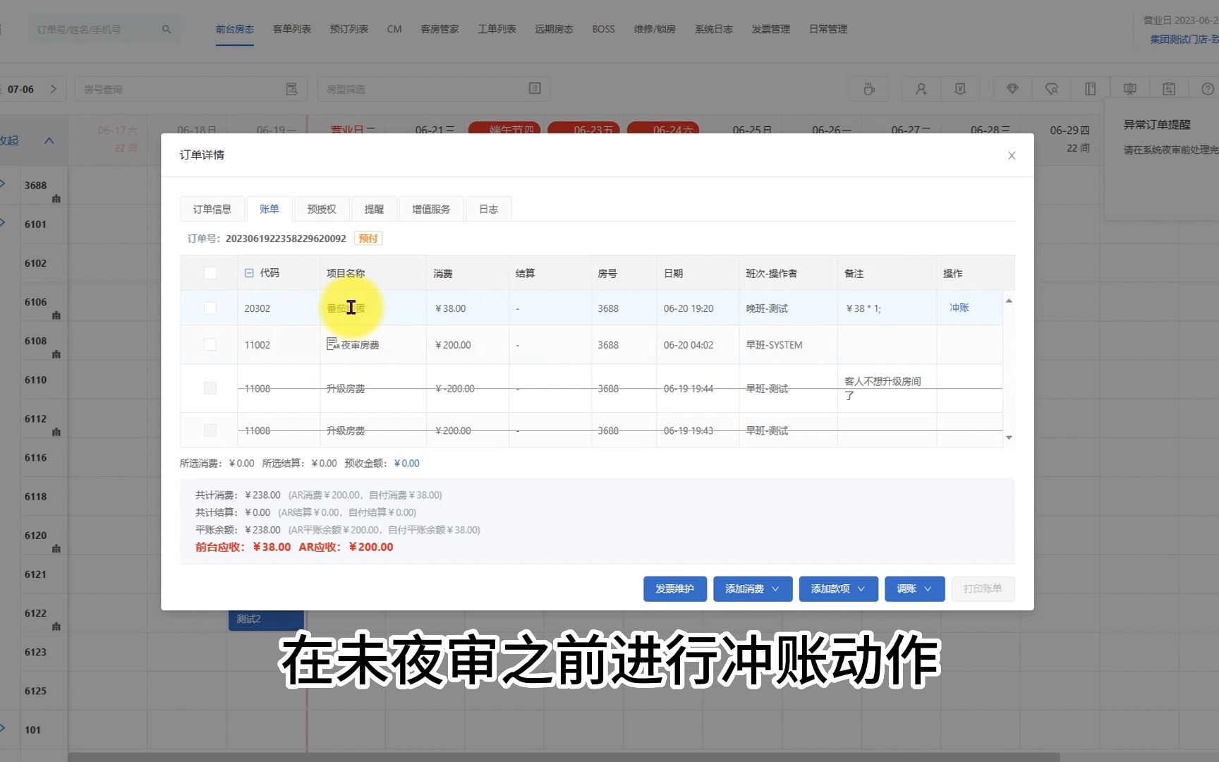The height and width of the screenshot is (762, 1219).
Task: Open help via question mark icon
Action: click(1207, 89)
